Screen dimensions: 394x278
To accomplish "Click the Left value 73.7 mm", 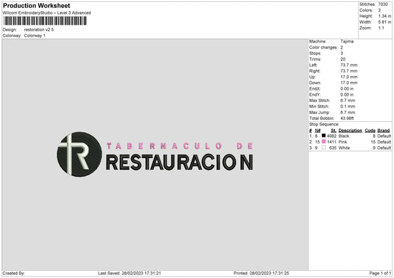I will pos(349,65).
